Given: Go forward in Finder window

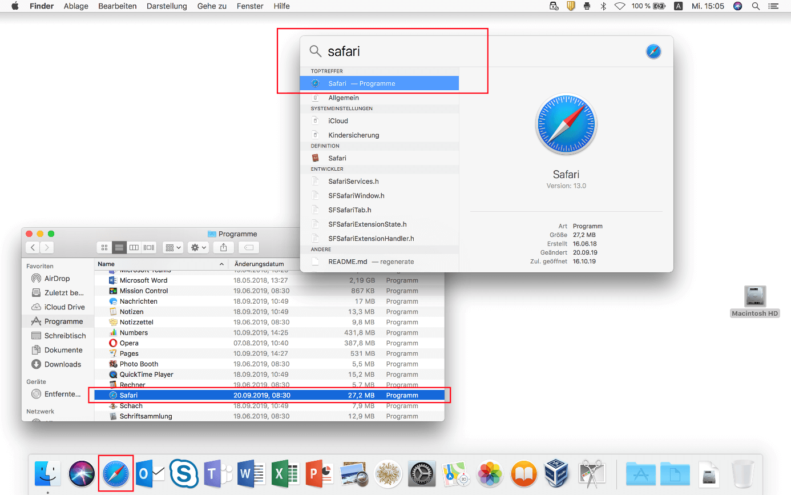Looking at the screenshot, I should click(x=47, y=247).
